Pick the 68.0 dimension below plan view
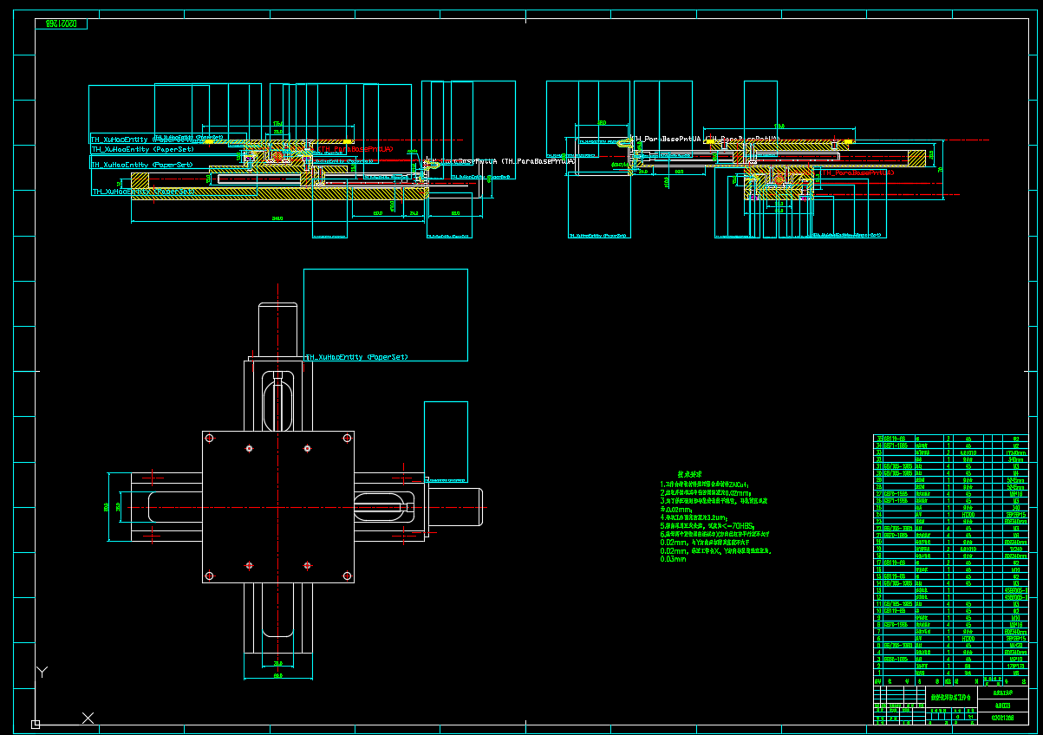Viewport: 1043px width, 735px height. coord(277,676)
